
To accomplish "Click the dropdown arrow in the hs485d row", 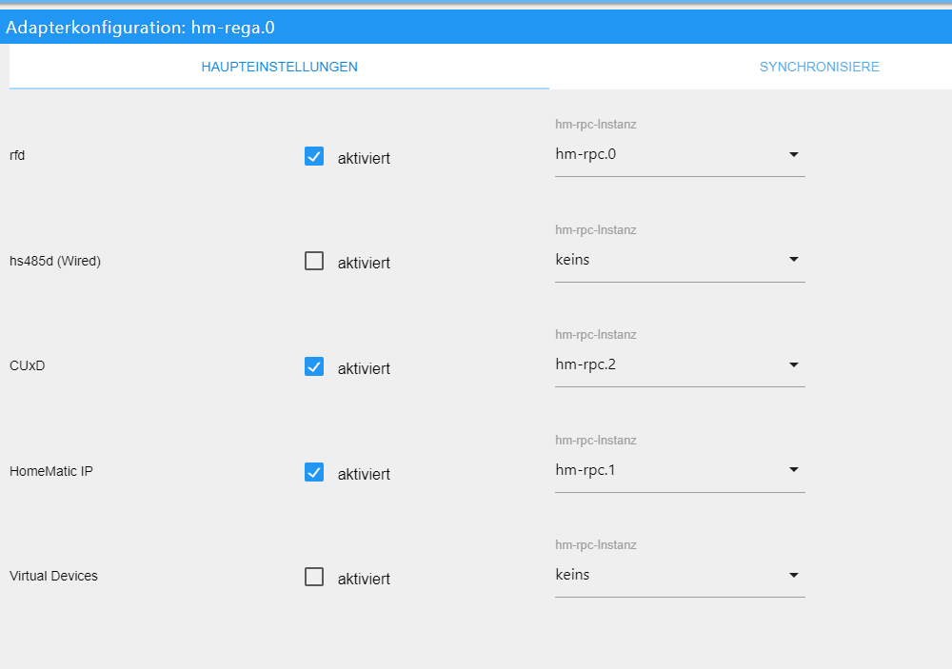I will [x=794, y=259].
